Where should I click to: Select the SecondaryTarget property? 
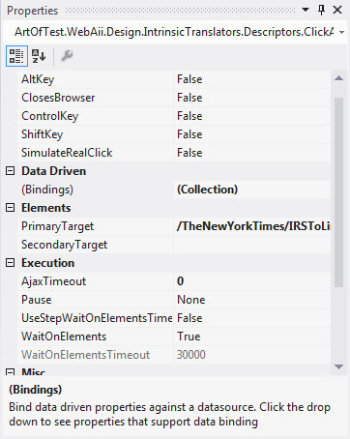point(96,245)
